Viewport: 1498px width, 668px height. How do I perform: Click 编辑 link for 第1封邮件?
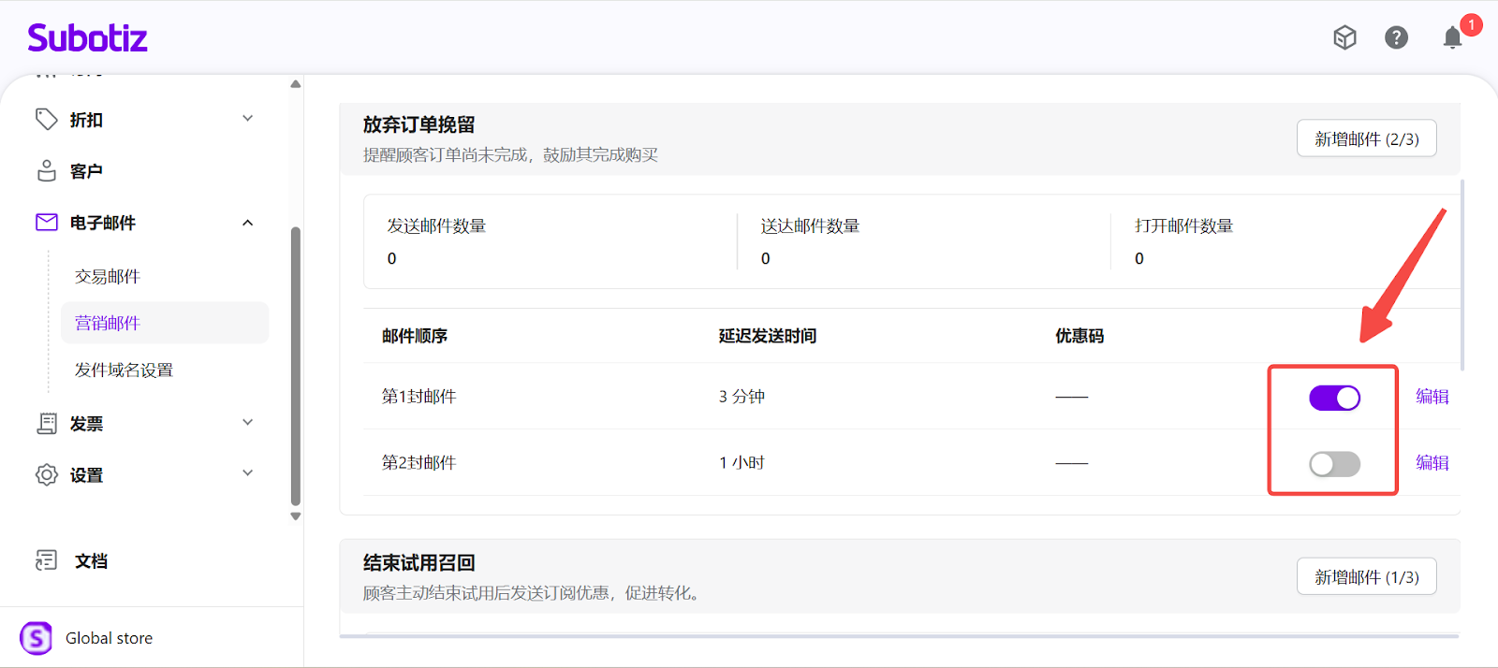pos(1432,397)
